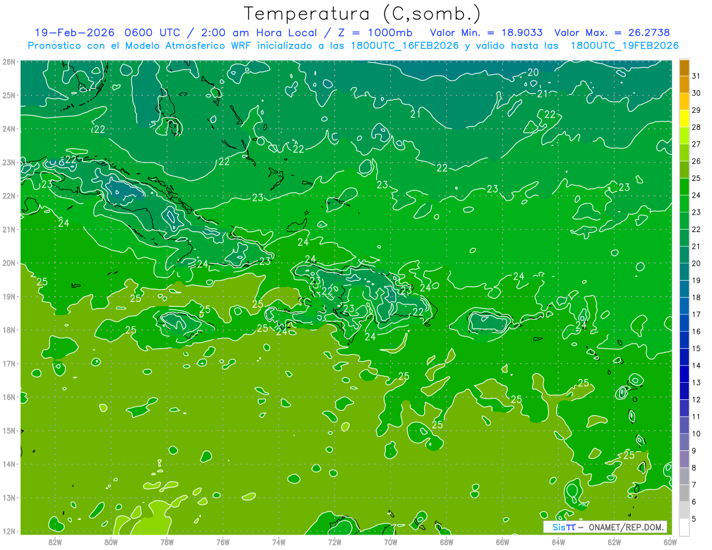Click the Sisπ logo in the credit box
The image size is (712, 550).
(564, 527)
